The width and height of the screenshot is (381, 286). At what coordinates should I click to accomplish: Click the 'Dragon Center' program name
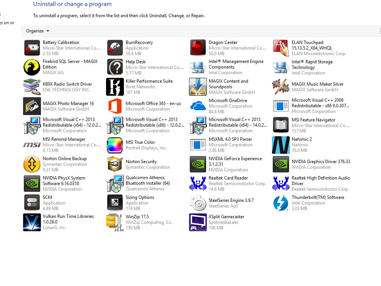pos(223,42)
